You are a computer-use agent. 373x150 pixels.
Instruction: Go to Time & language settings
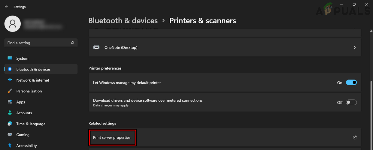tap(31, 124)
